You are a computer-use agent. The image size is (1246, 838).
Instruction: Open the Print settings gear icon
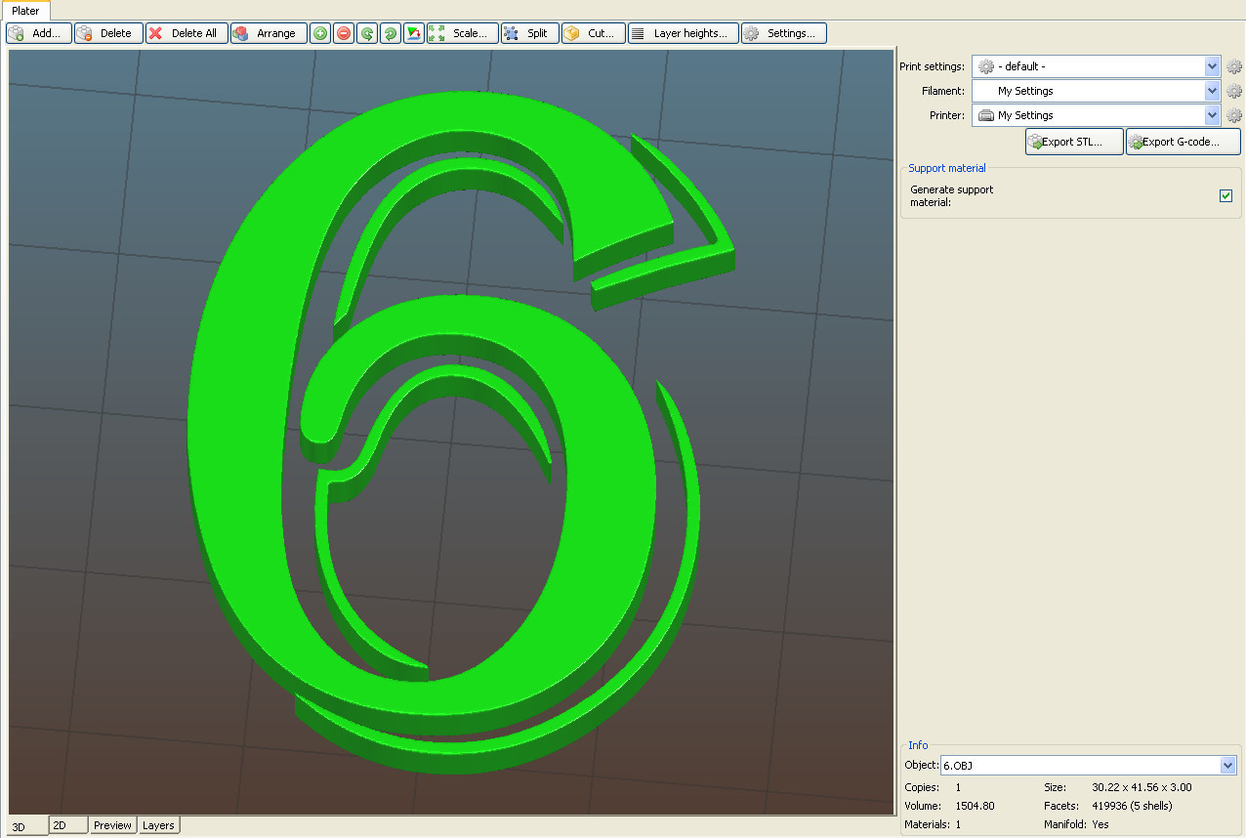click(x=1233, y=66)
